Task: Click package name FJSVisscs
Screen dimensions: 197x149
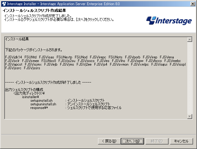Action: click(86, 61)
